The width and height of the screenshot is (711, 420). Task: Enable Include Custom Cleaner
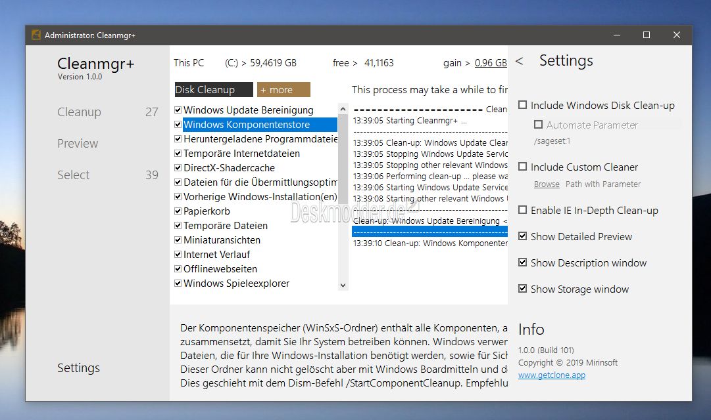pos(523,167)
